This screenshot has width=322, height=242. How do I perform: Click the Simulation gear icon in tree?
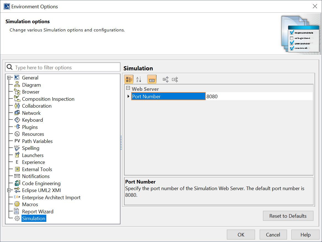pos(17,218)
